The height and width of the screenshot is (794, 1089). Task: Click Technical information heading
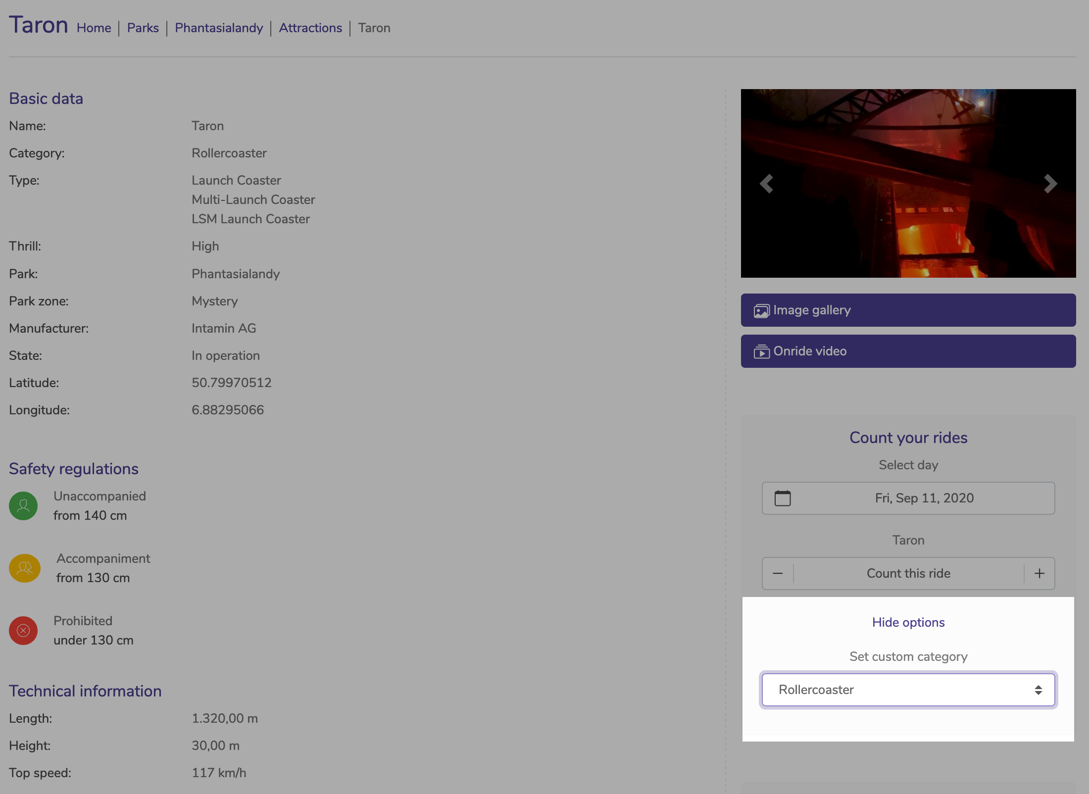click(85, 691)
